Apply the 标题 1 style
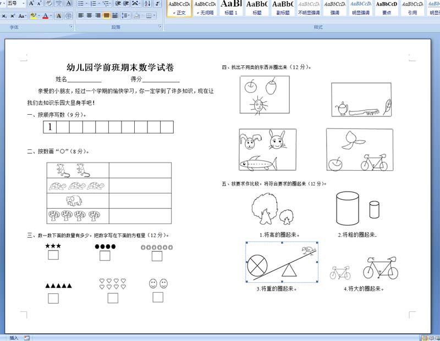The height and width of the screenshot is (341, 440). [231, 8]
